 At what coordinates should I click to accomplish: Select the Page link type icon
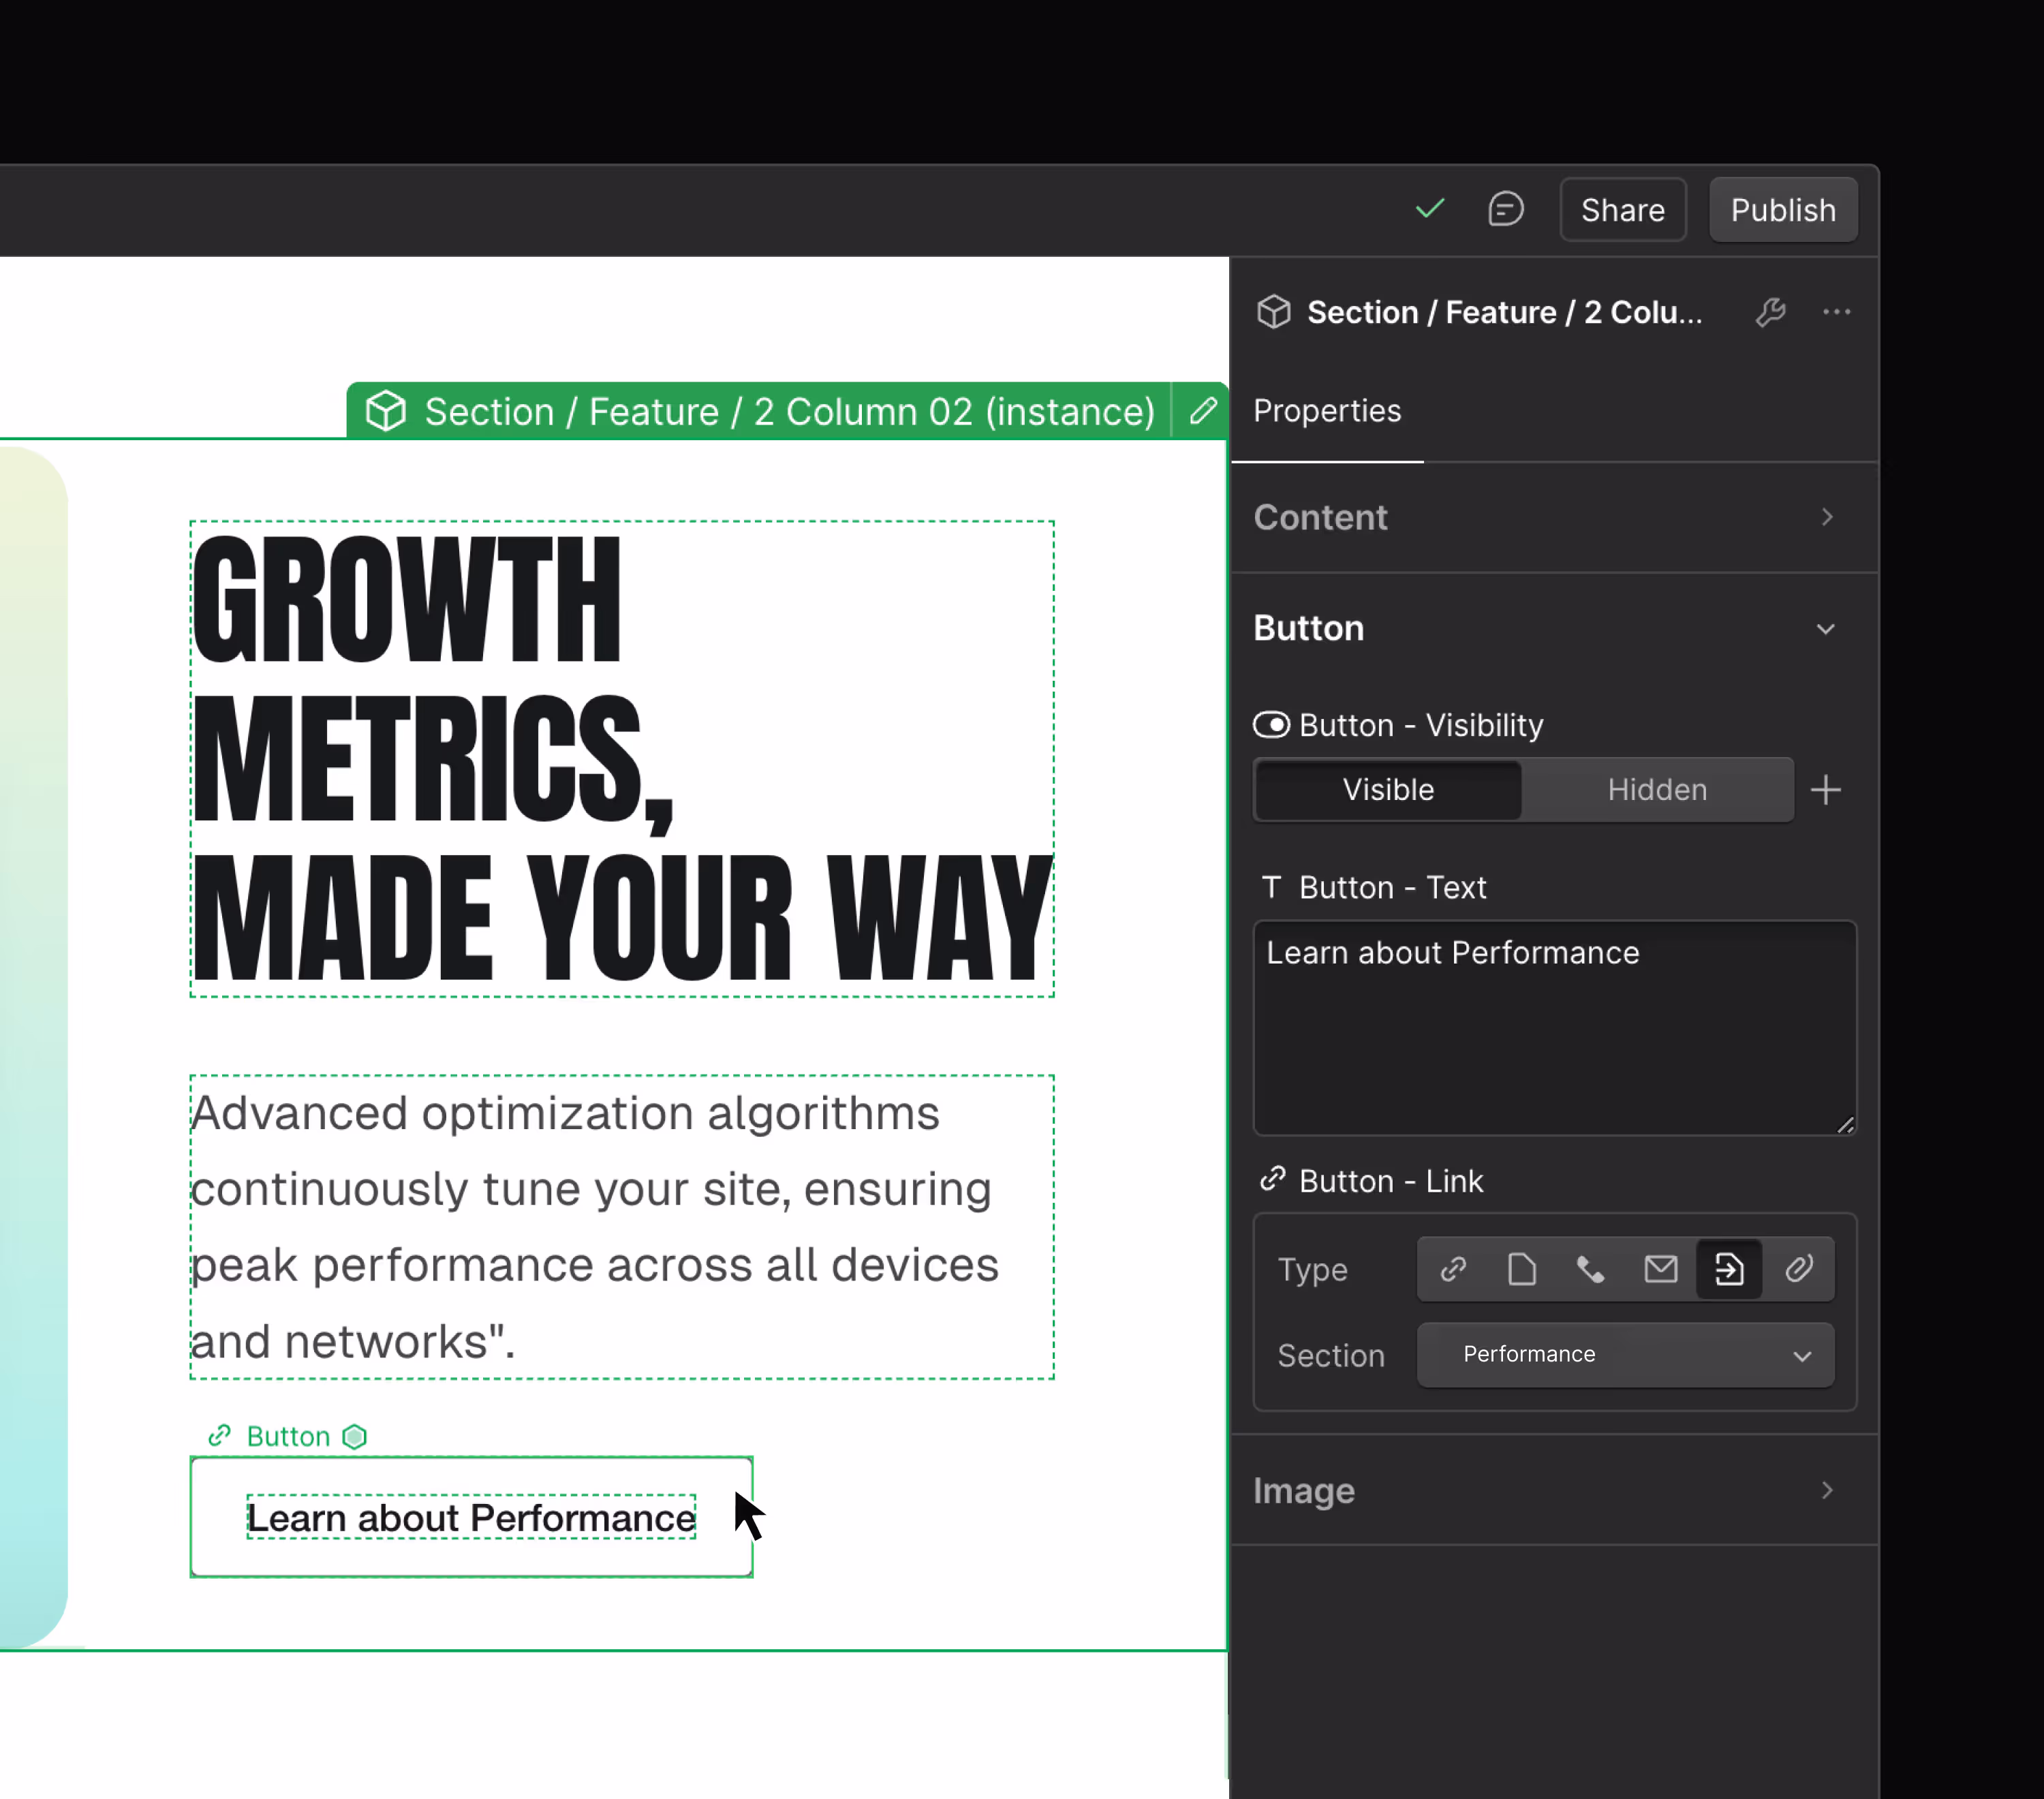1521,1269
